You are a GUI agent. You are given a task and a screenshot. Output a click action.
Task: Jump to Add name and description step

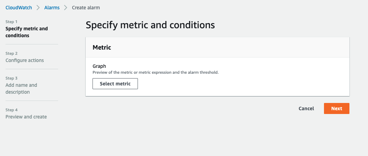[21, 89]
